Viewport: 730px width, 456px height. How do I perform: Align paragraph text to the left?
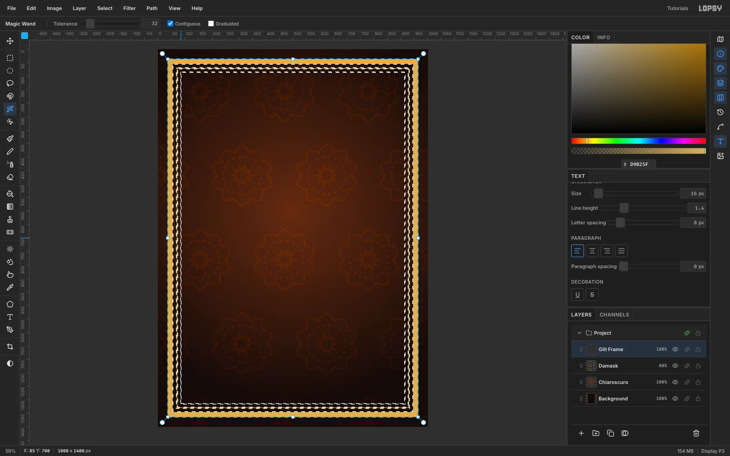578,251
